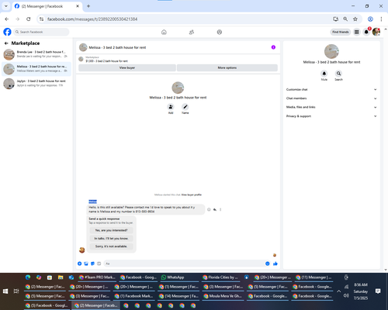Viewport: 388px width, 310px height.
Task: Click the Facebook logo
Action: tap(7, 32)
